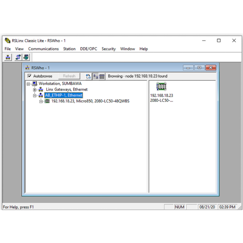243x243 pixels.
Task: Maximize the inner RSWho - 1 window
Action: coord(199,68)
